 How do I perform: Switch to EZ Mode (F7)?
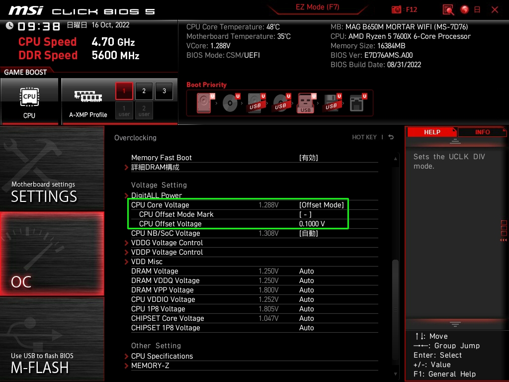click(317, 7)
